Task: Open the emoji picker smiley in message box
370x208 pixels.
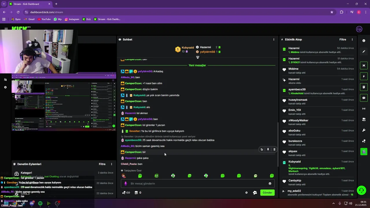Action: 270,183
